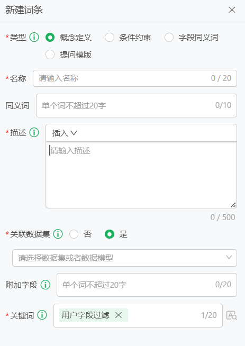Viewport: 245px width, 346px height.
Task: Click the 名称 input field
Action: [135, 78]
